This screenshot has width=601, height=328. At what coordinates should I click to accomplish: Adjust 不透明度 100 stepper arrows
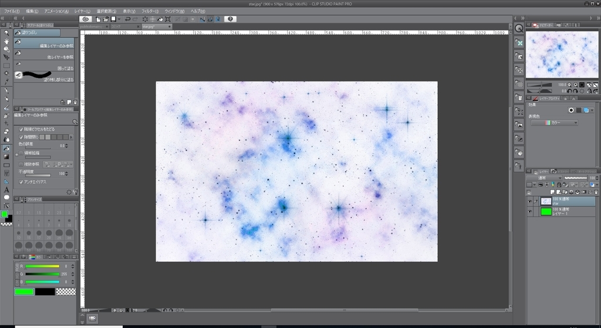pyautogui.click(x=67, y=174)
